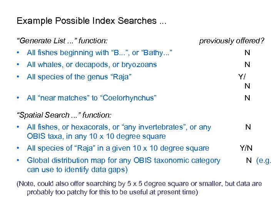This screenshot has width=277, height=207.
Task: Click the "Y/" value beside the genus Raja line
Action: point(242,77)
